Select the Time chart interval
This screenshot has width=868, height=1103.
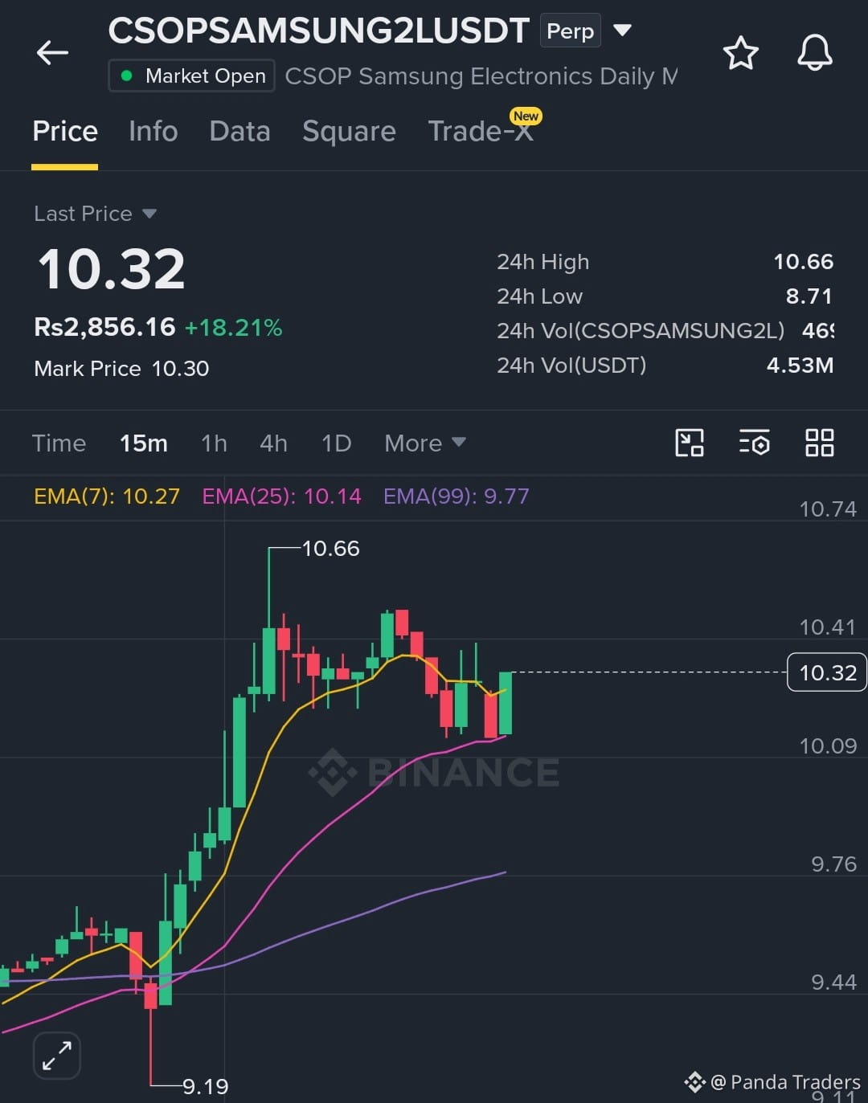59,443
